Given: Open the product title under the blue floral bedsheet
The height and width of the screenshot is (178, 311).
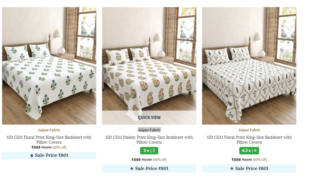Looking at the screenshot, I should (49, 140).
